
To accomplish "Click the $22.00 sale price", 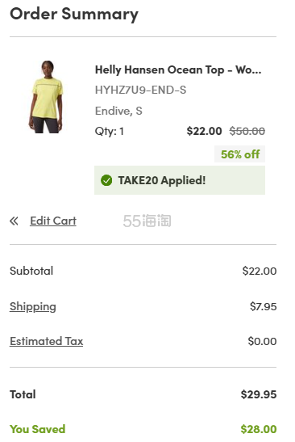I will pos(204,131).
